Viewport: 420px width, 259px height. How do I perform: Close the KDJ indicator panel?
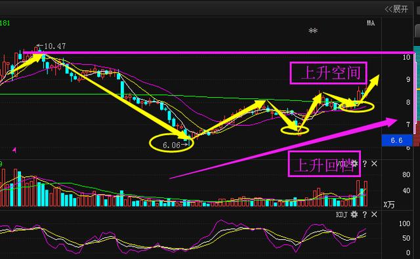(374, 214)
